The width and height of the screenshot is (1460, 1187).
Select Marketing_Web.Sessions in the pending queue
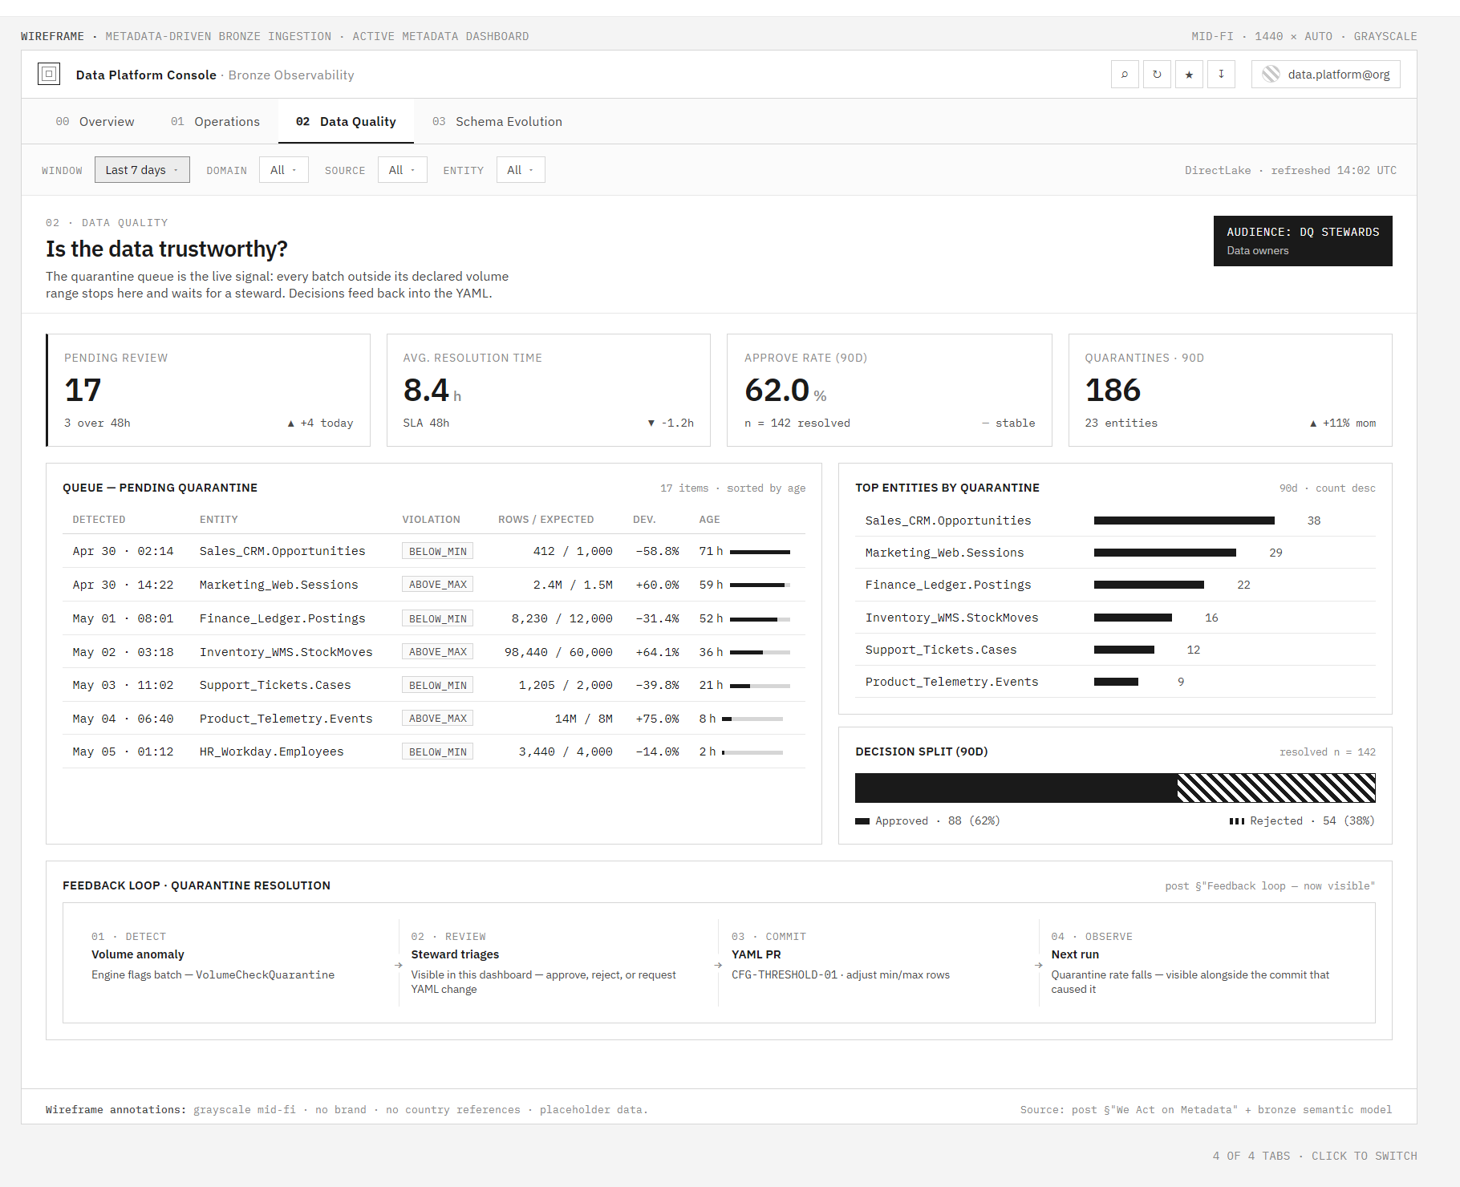pos(434,585)
